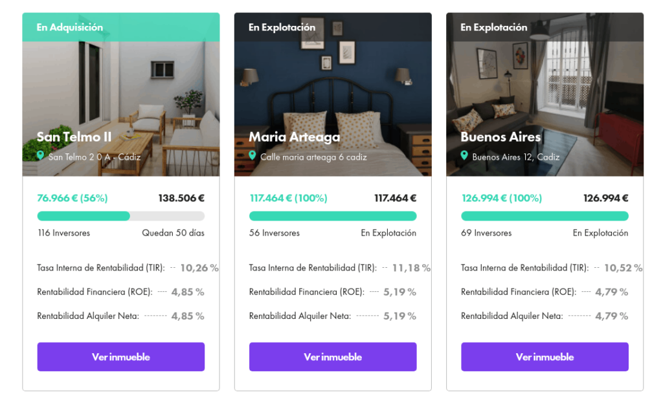Click the location pin icon for San Telmo II
663x405 pixels.
[40, 155]
